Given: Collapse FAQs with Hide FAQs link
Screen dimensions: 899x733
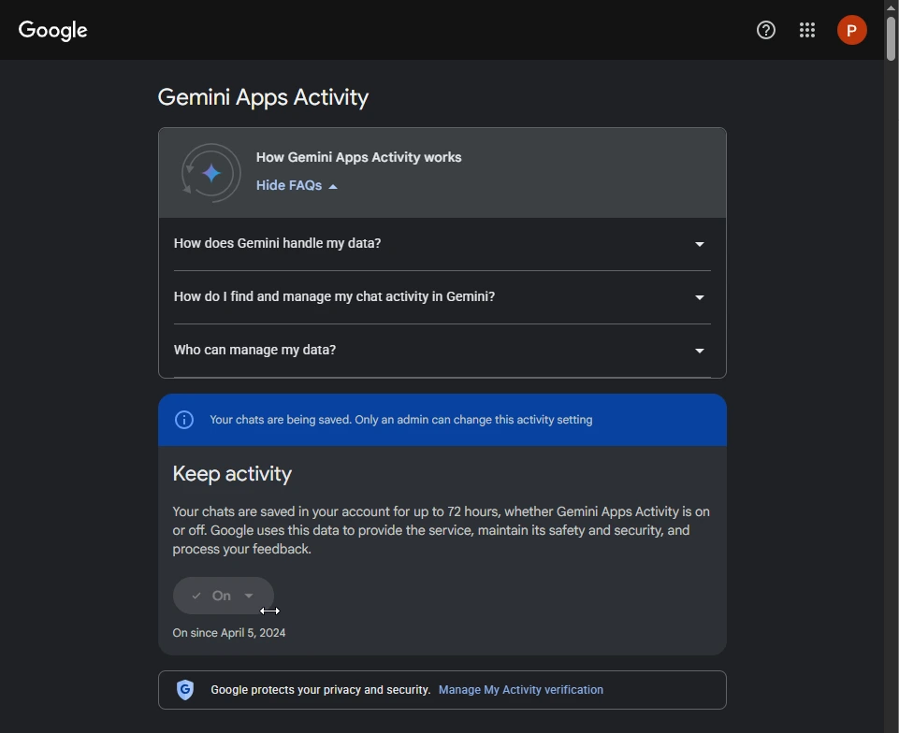Looking at the screenshot, I should pos(297,186).
